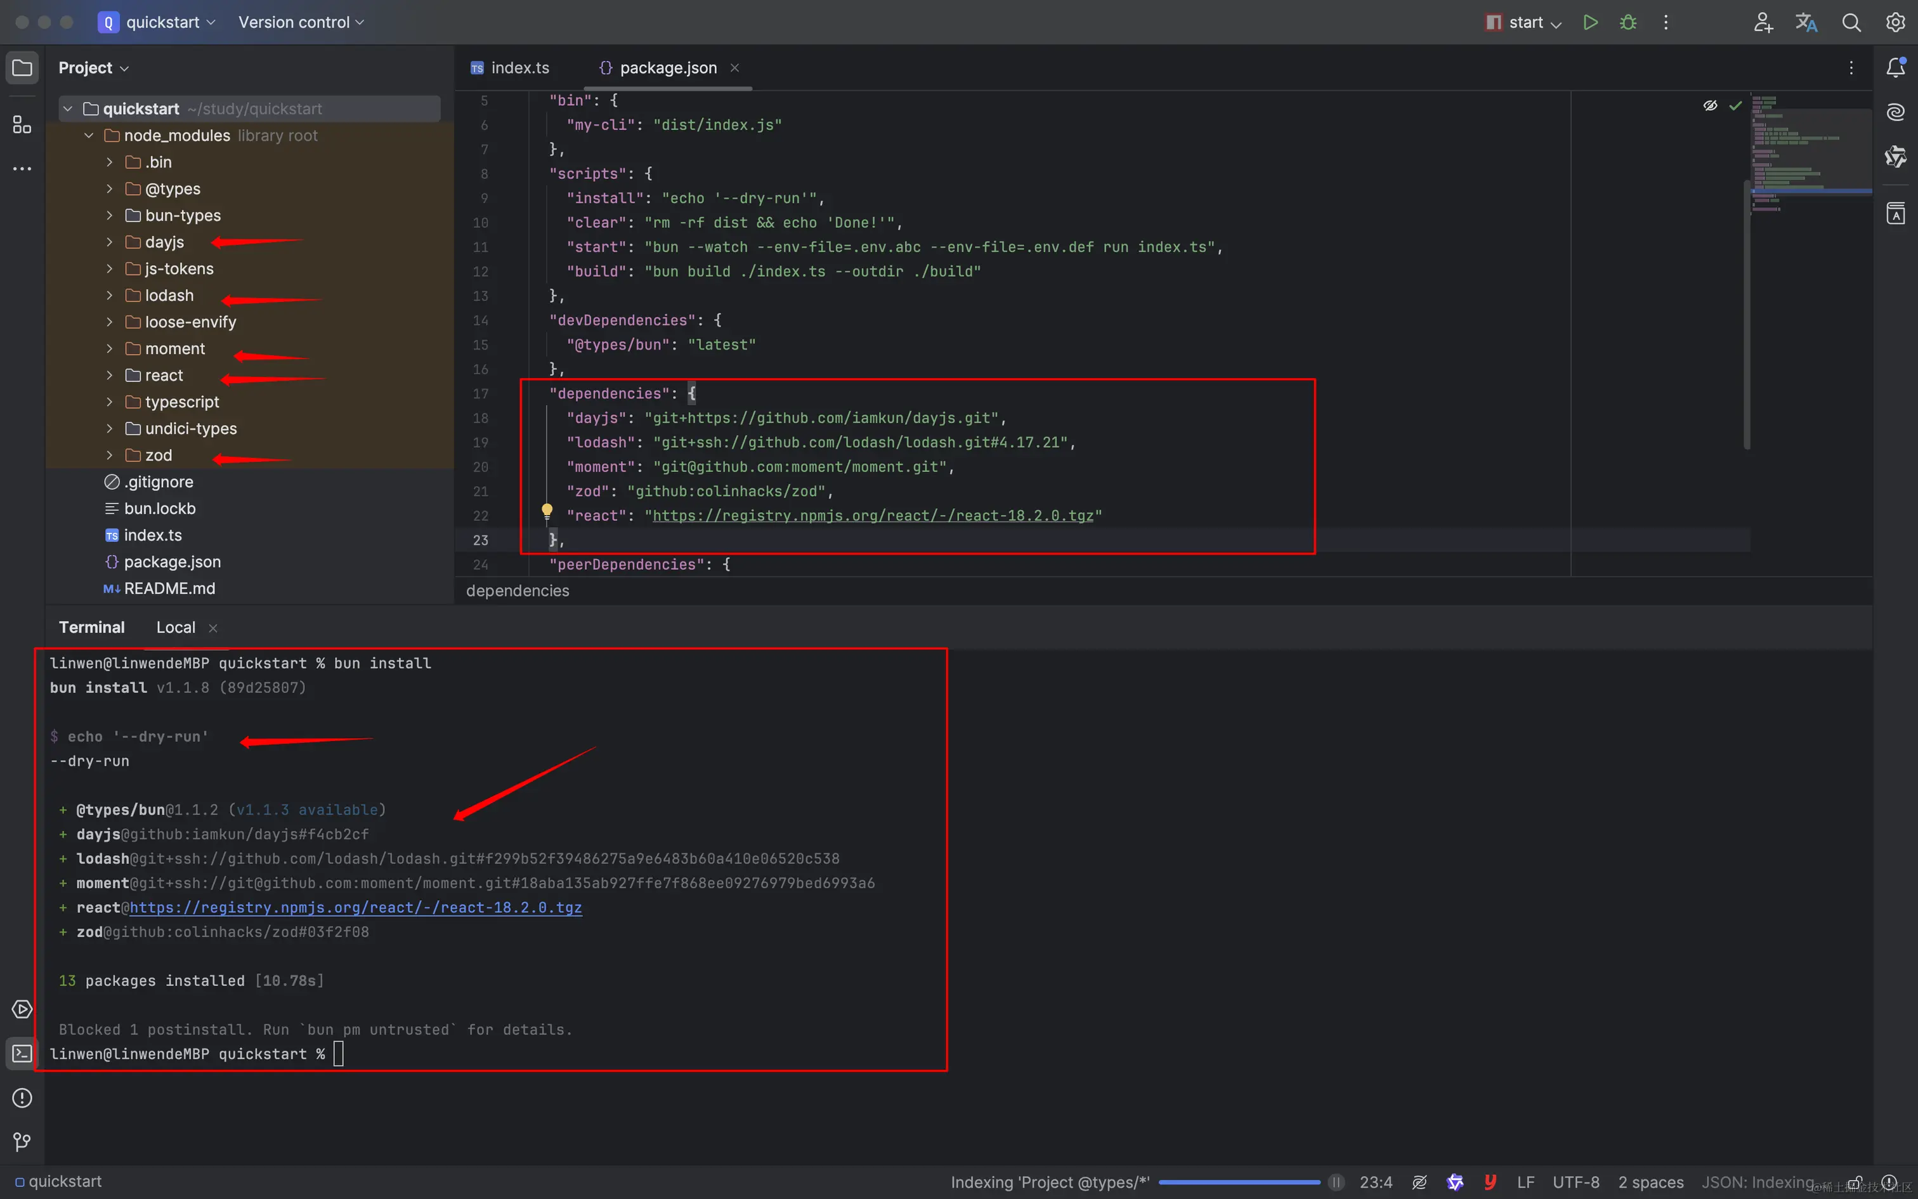This screenshot has width=1918, height=1199.
Task: Expand the lodash folder
Action: click(109, 295)
